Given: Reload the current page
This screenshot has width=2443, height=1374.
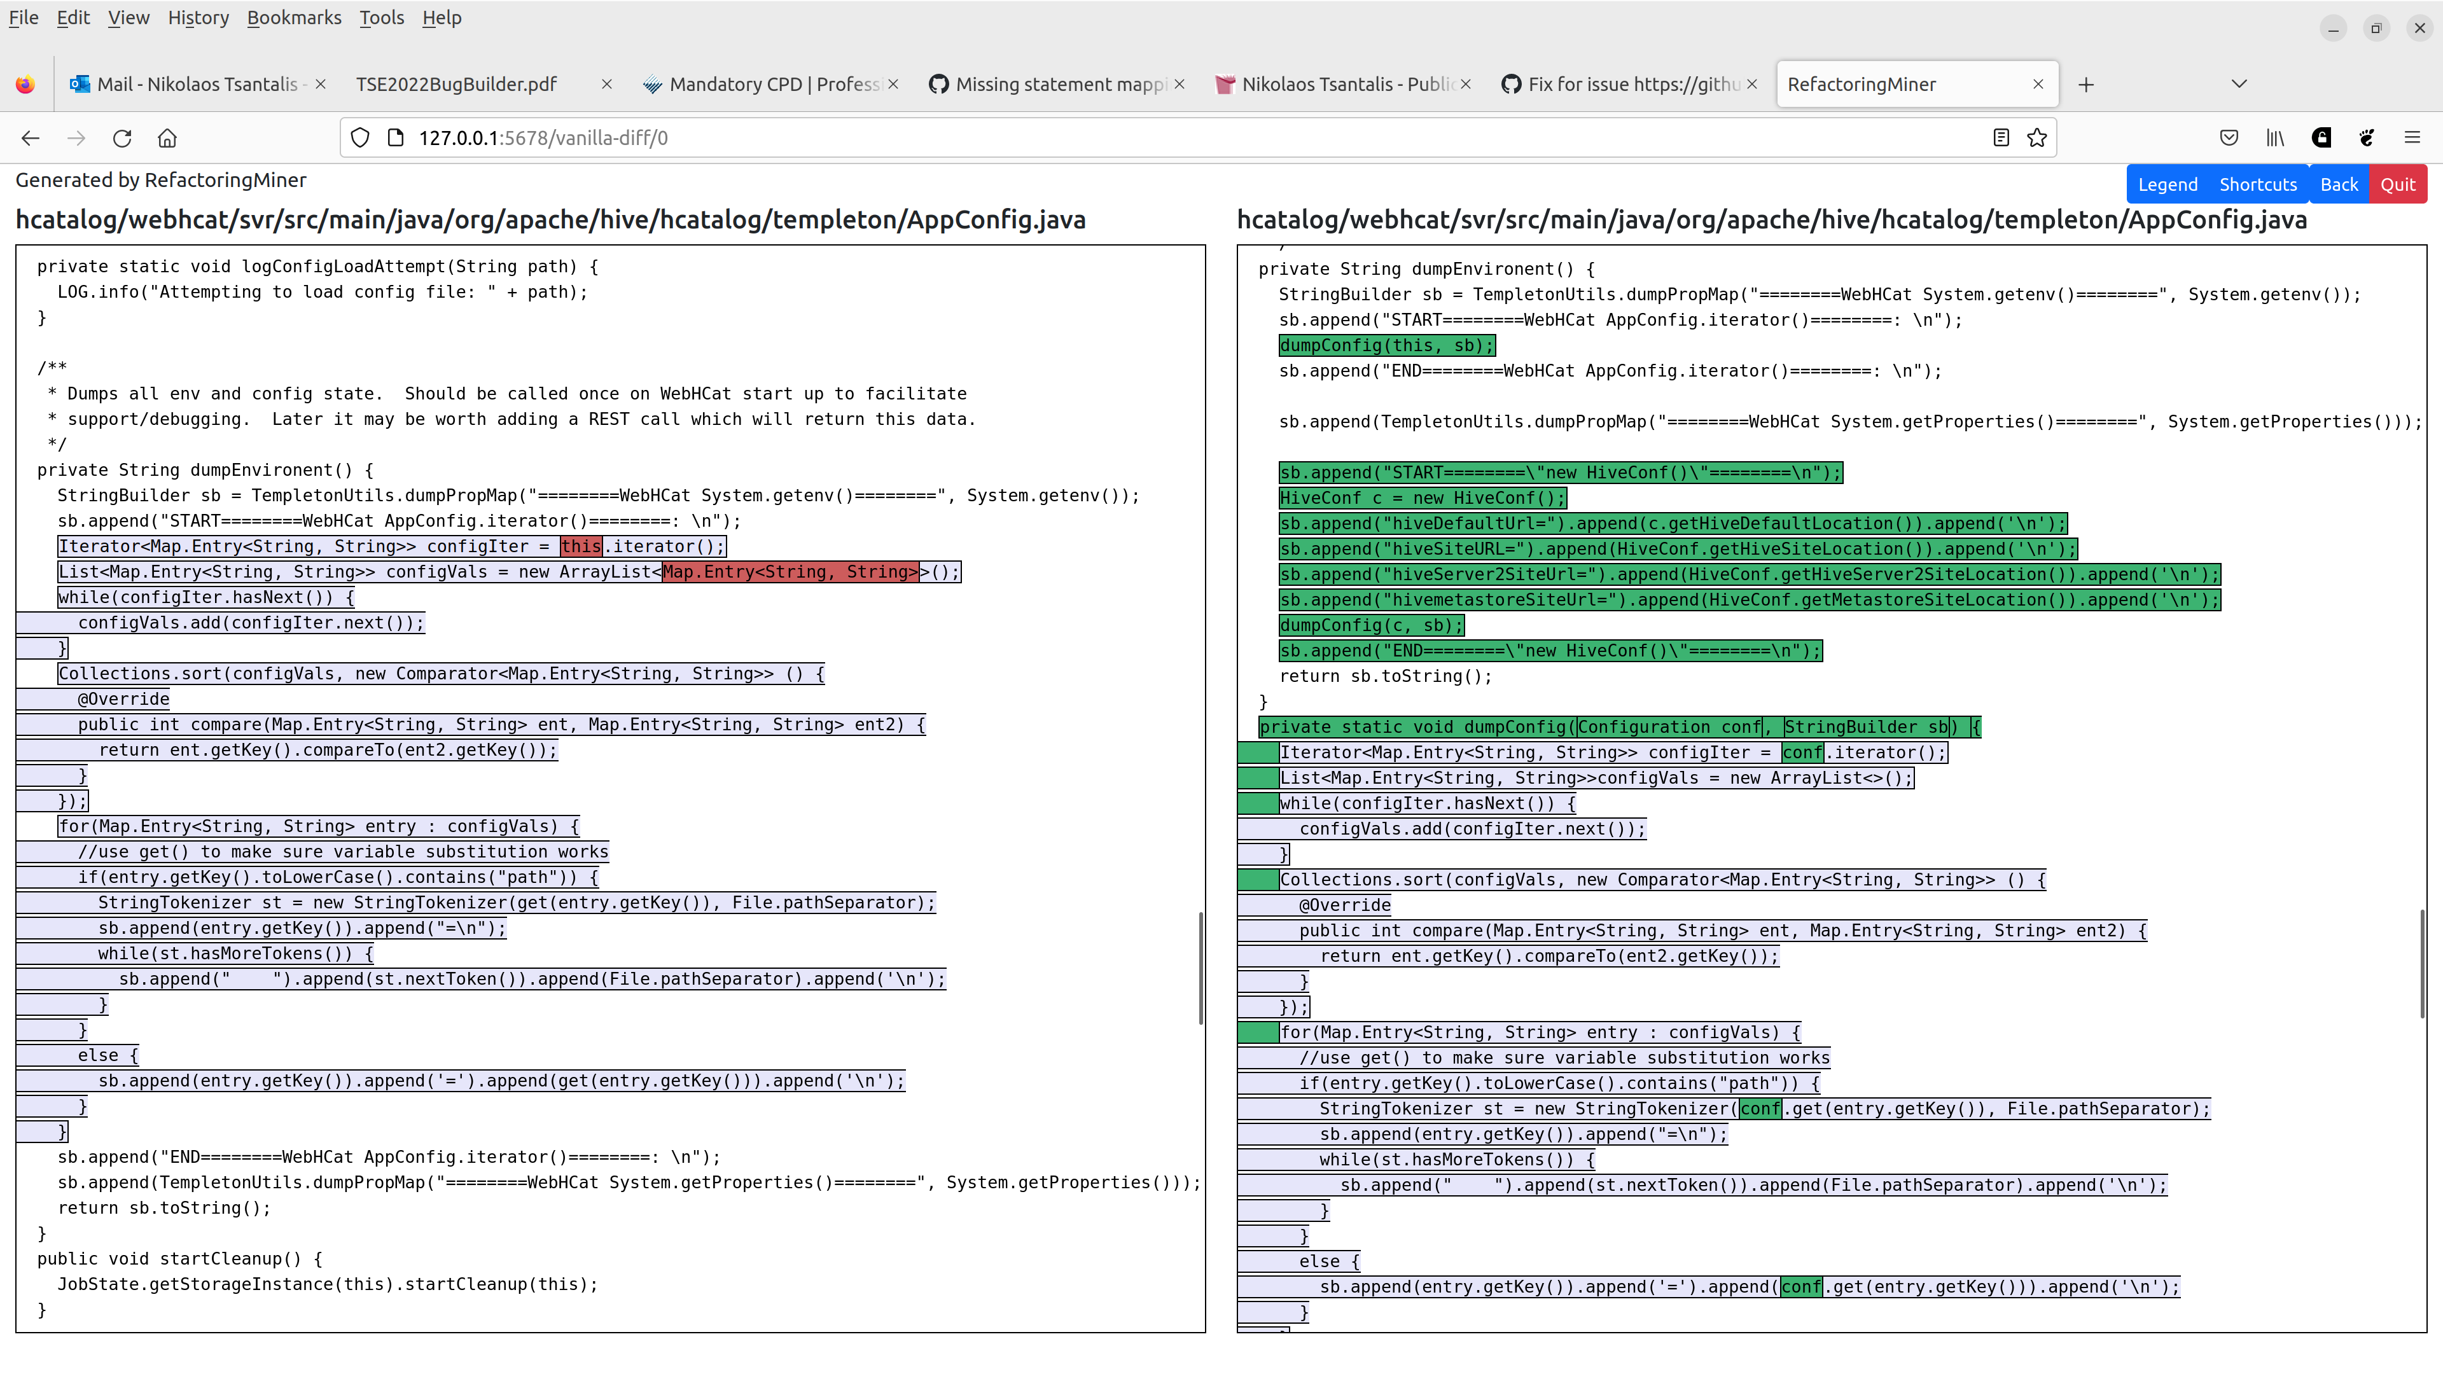Looking at the screenshot, I should pos(122,137).
